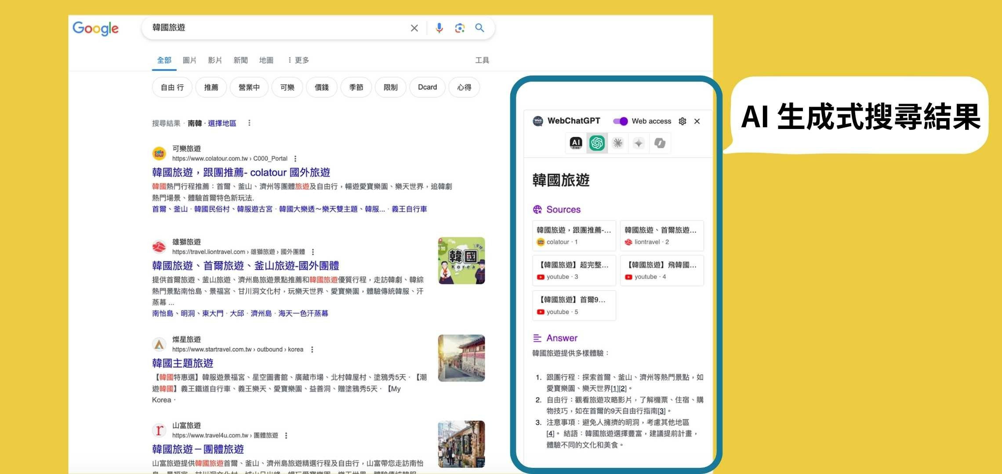Viewport: 1002px width, 474px height.
Task: Switch to the 圖片 tab
Action: tap(189, 60)
